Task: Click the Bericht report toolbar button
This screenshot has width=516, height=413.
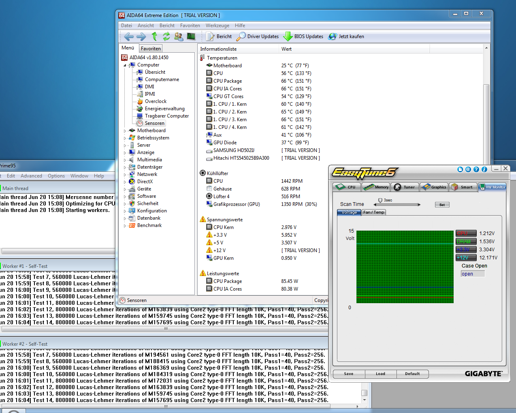Action: pyautogui.click(x=219, y=36)
